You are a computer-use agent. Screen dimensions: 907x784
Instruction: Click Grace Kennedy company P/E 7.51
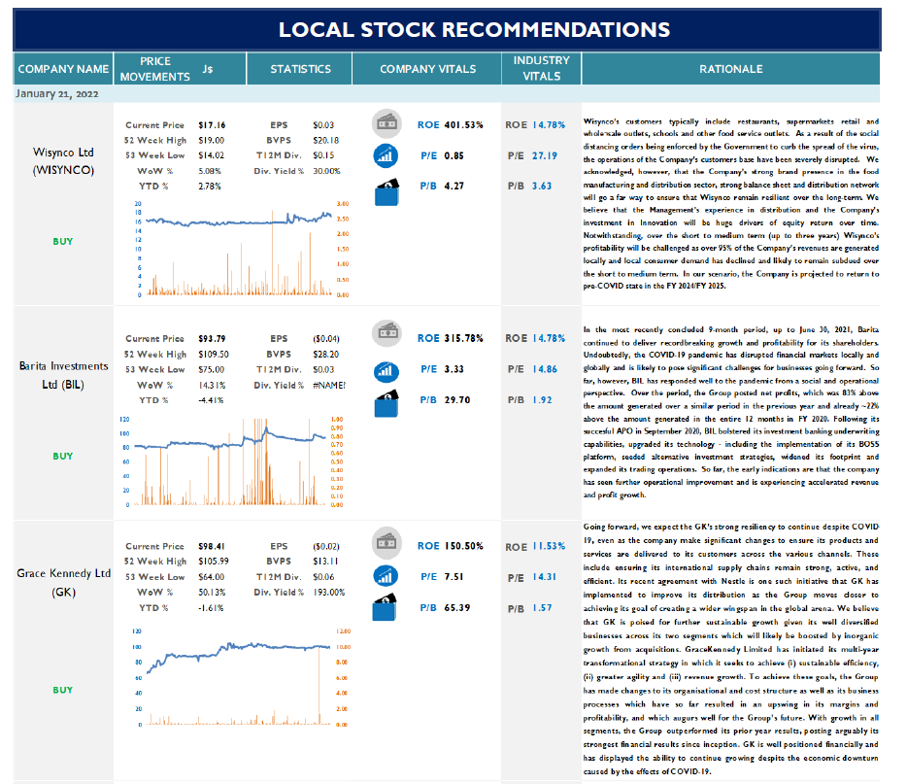click(x=454, y=577)
